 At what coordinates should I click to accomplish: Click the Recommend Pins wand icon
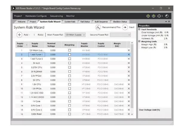[x=98, y=27]
